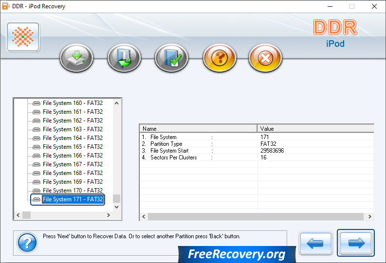Click drive icon beside File System 167
386x263 pixels.
[x=37, y=164]
